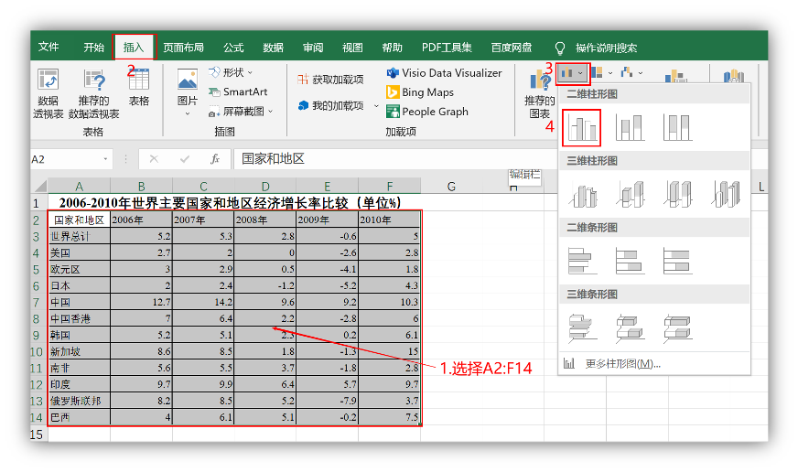Switch to PDF工具集 tab

coord(447,48)
